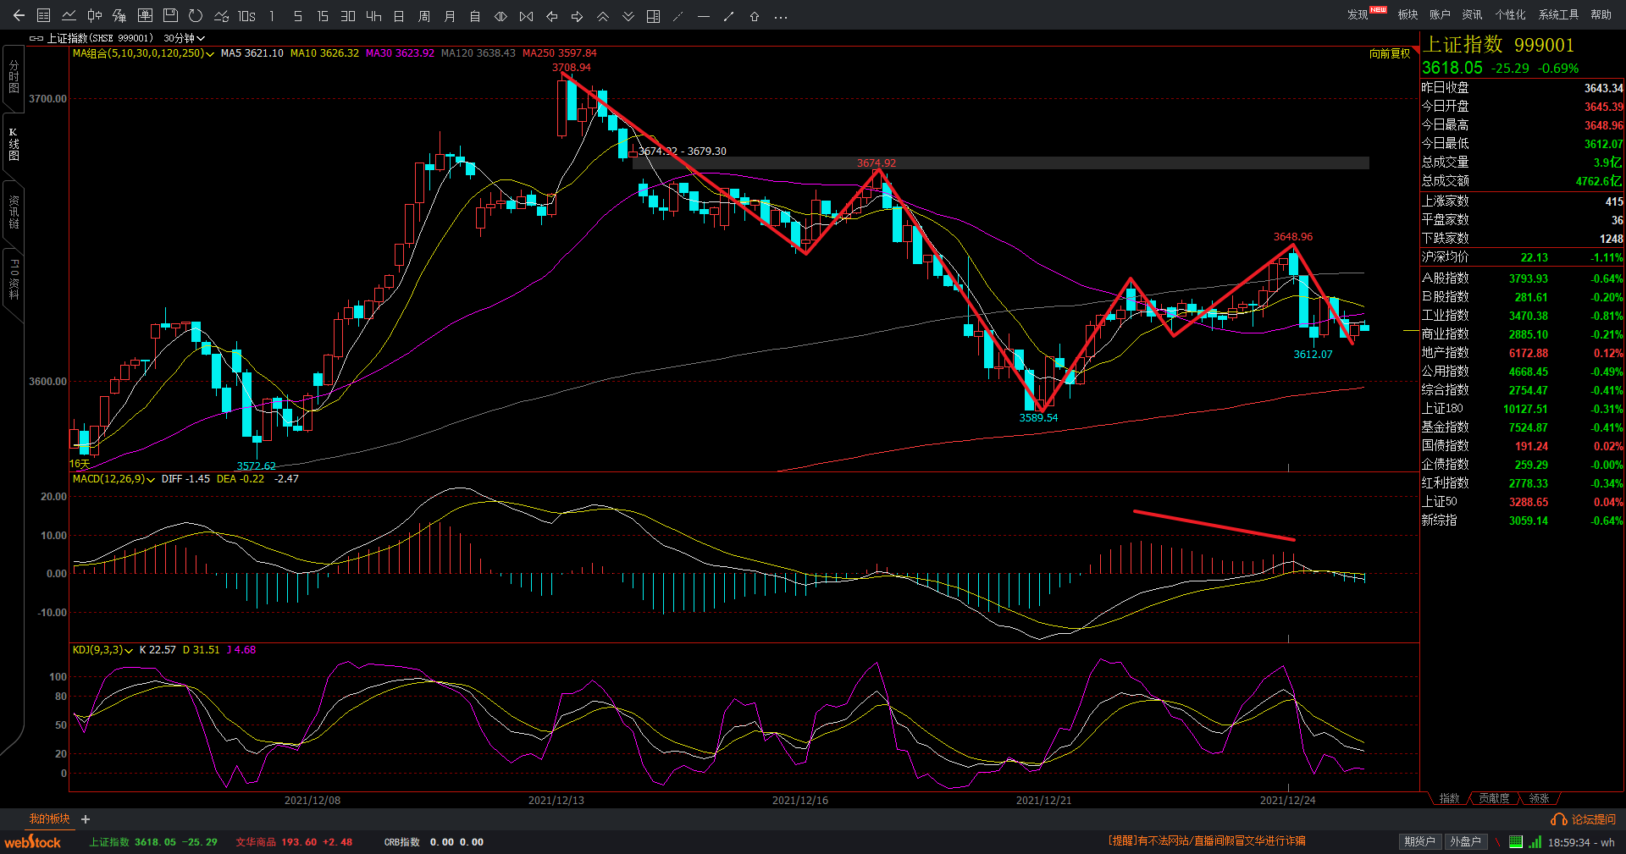The height and width of the screenshot is (854, 1626).
Task: Click the refresh circular arrow icon
Action: 196,16
